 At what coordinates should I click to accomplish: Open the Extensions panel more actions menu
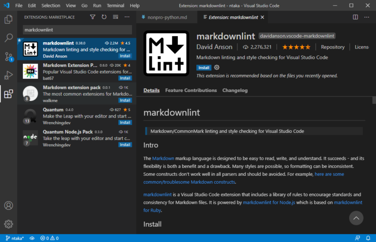point(127,17)
